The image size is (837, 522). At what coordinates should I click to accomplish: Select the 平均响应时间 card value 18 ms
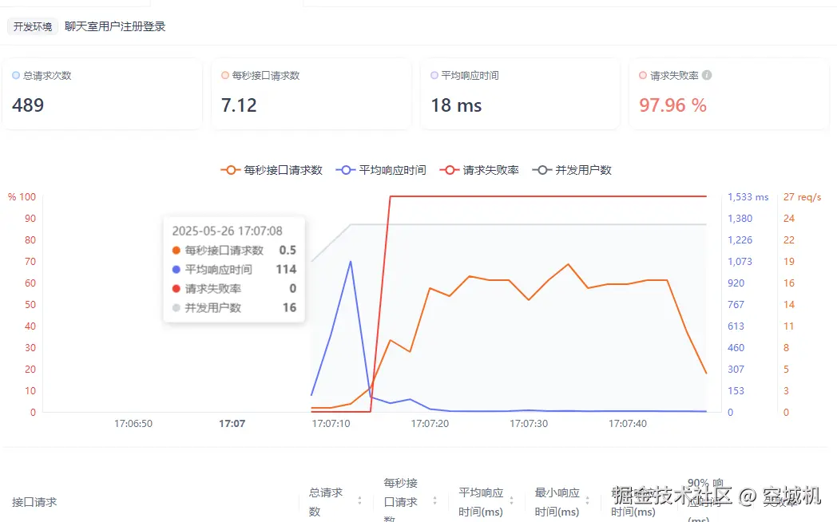click(456, 105)
